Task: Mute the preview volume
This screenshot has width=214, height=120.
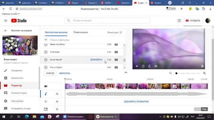Action: pos(156,66)
